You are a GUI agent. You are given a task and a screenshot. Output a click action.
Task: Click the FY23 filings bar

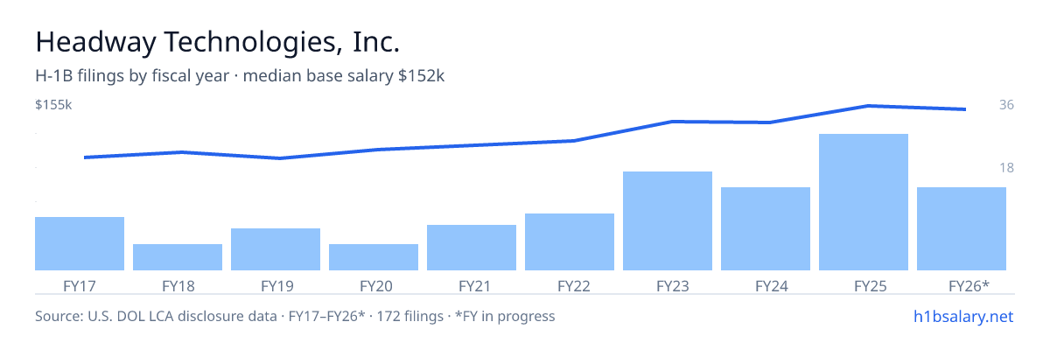point(668,220)
